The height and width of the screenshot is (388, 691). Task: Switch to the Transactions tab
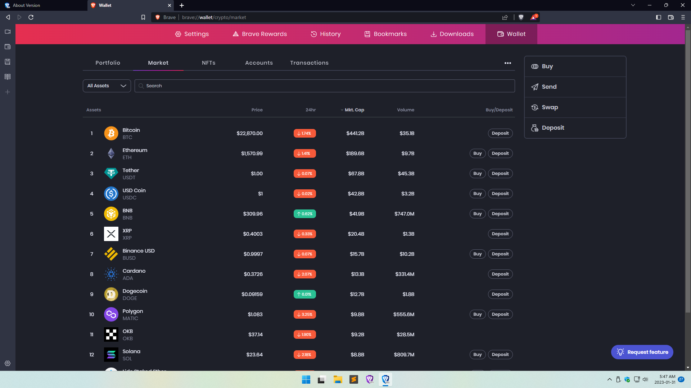tap(309, 63)
